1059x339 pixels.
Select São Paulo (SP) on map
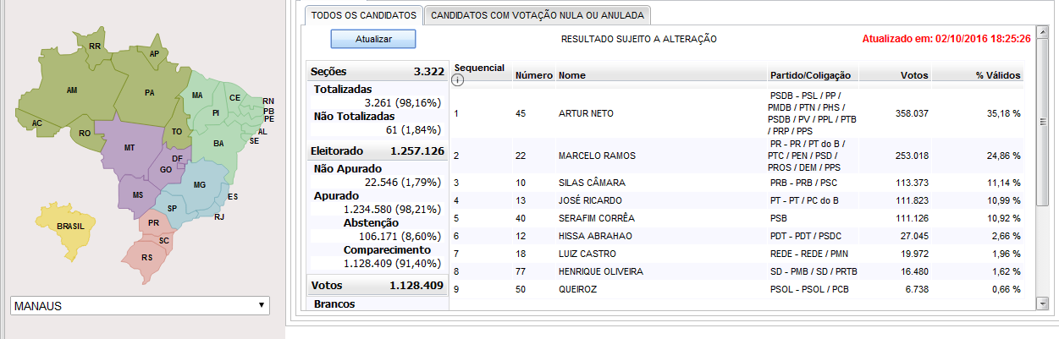click(173, 208)
